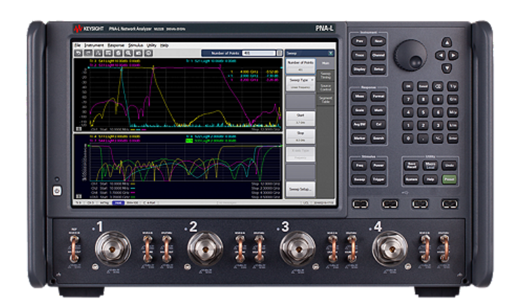510x306 pixels.
Task: Tap the Sweep hardkey
Action: pyautogui.click(x=359, y=180)
